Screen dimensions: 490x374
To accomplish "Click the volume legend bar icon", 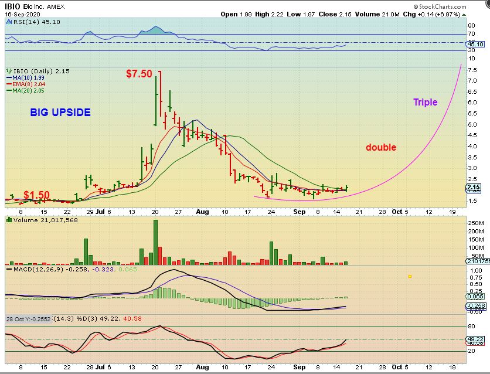I will (x=9, y=220).
